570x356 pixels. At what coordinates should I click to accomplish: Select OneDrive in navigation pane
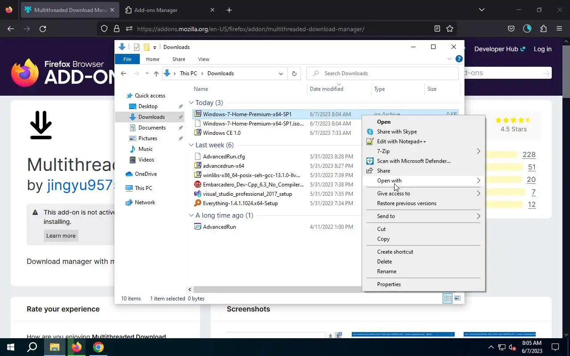point(146,174)
